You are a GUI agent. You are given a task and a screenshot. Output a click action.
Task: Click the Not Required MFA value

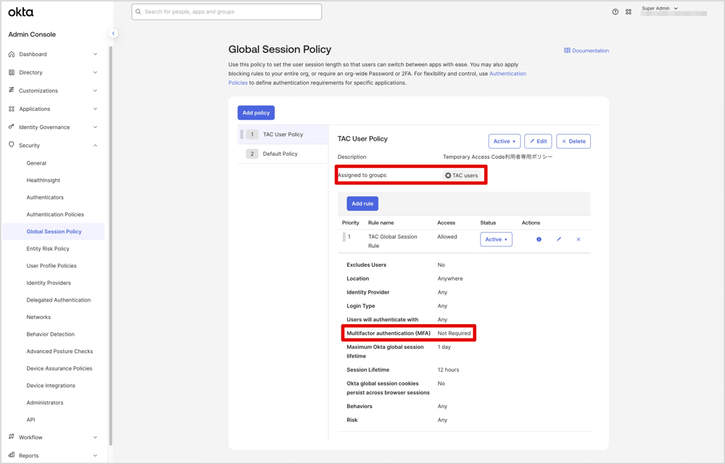[454, 333]
